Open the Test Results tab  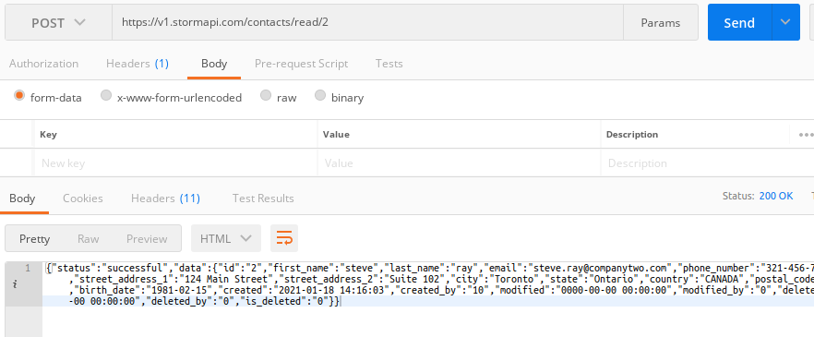click(263, 199)
